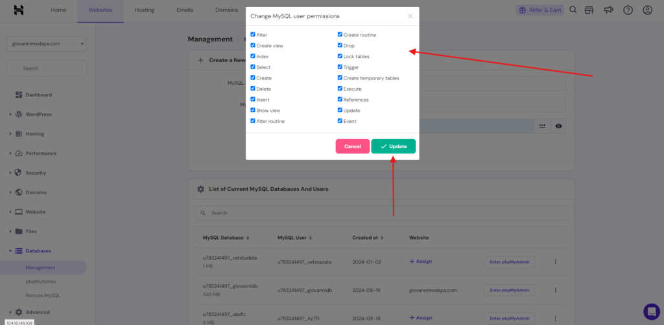The image size is (664, 325).
Task: Uncheck the Drop permission checkbox
Action: coord(340,46)
